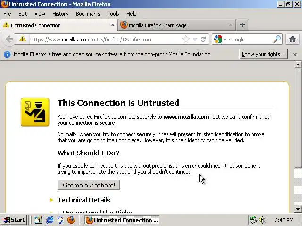Viewport: 302px width, 226px height.
Task: Switch to Mozilla Firefox Start Page tab
Action: click(177, 25)
